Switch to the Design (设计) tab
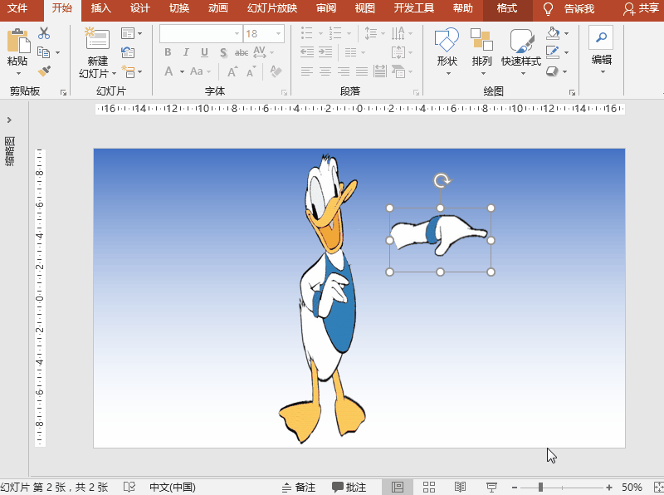This screenshot has width=664, height=495. (x=139, y=8)
